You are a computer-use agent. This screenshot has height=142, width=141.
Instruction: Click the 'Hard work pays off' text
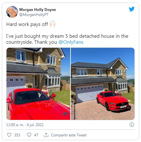click(x=27, y=24)
